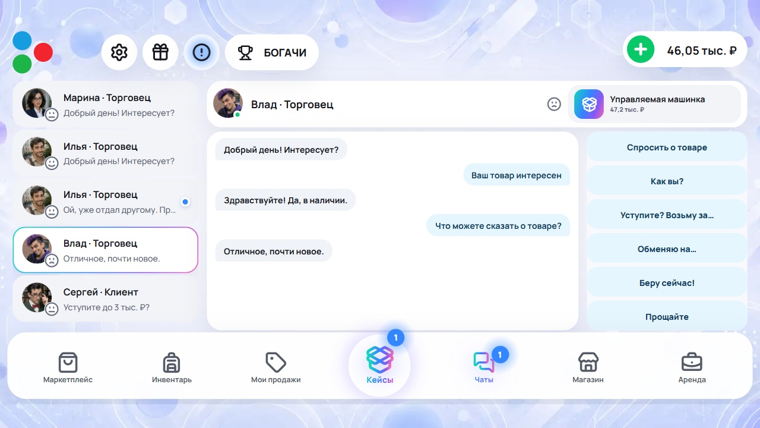
Task: Click Марина's avatar in chat list
Action: (x=37, y=103)
